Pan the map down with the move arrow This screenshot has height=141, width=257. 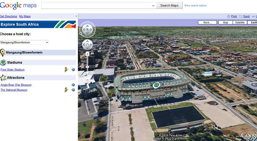[x=87, y=48]
